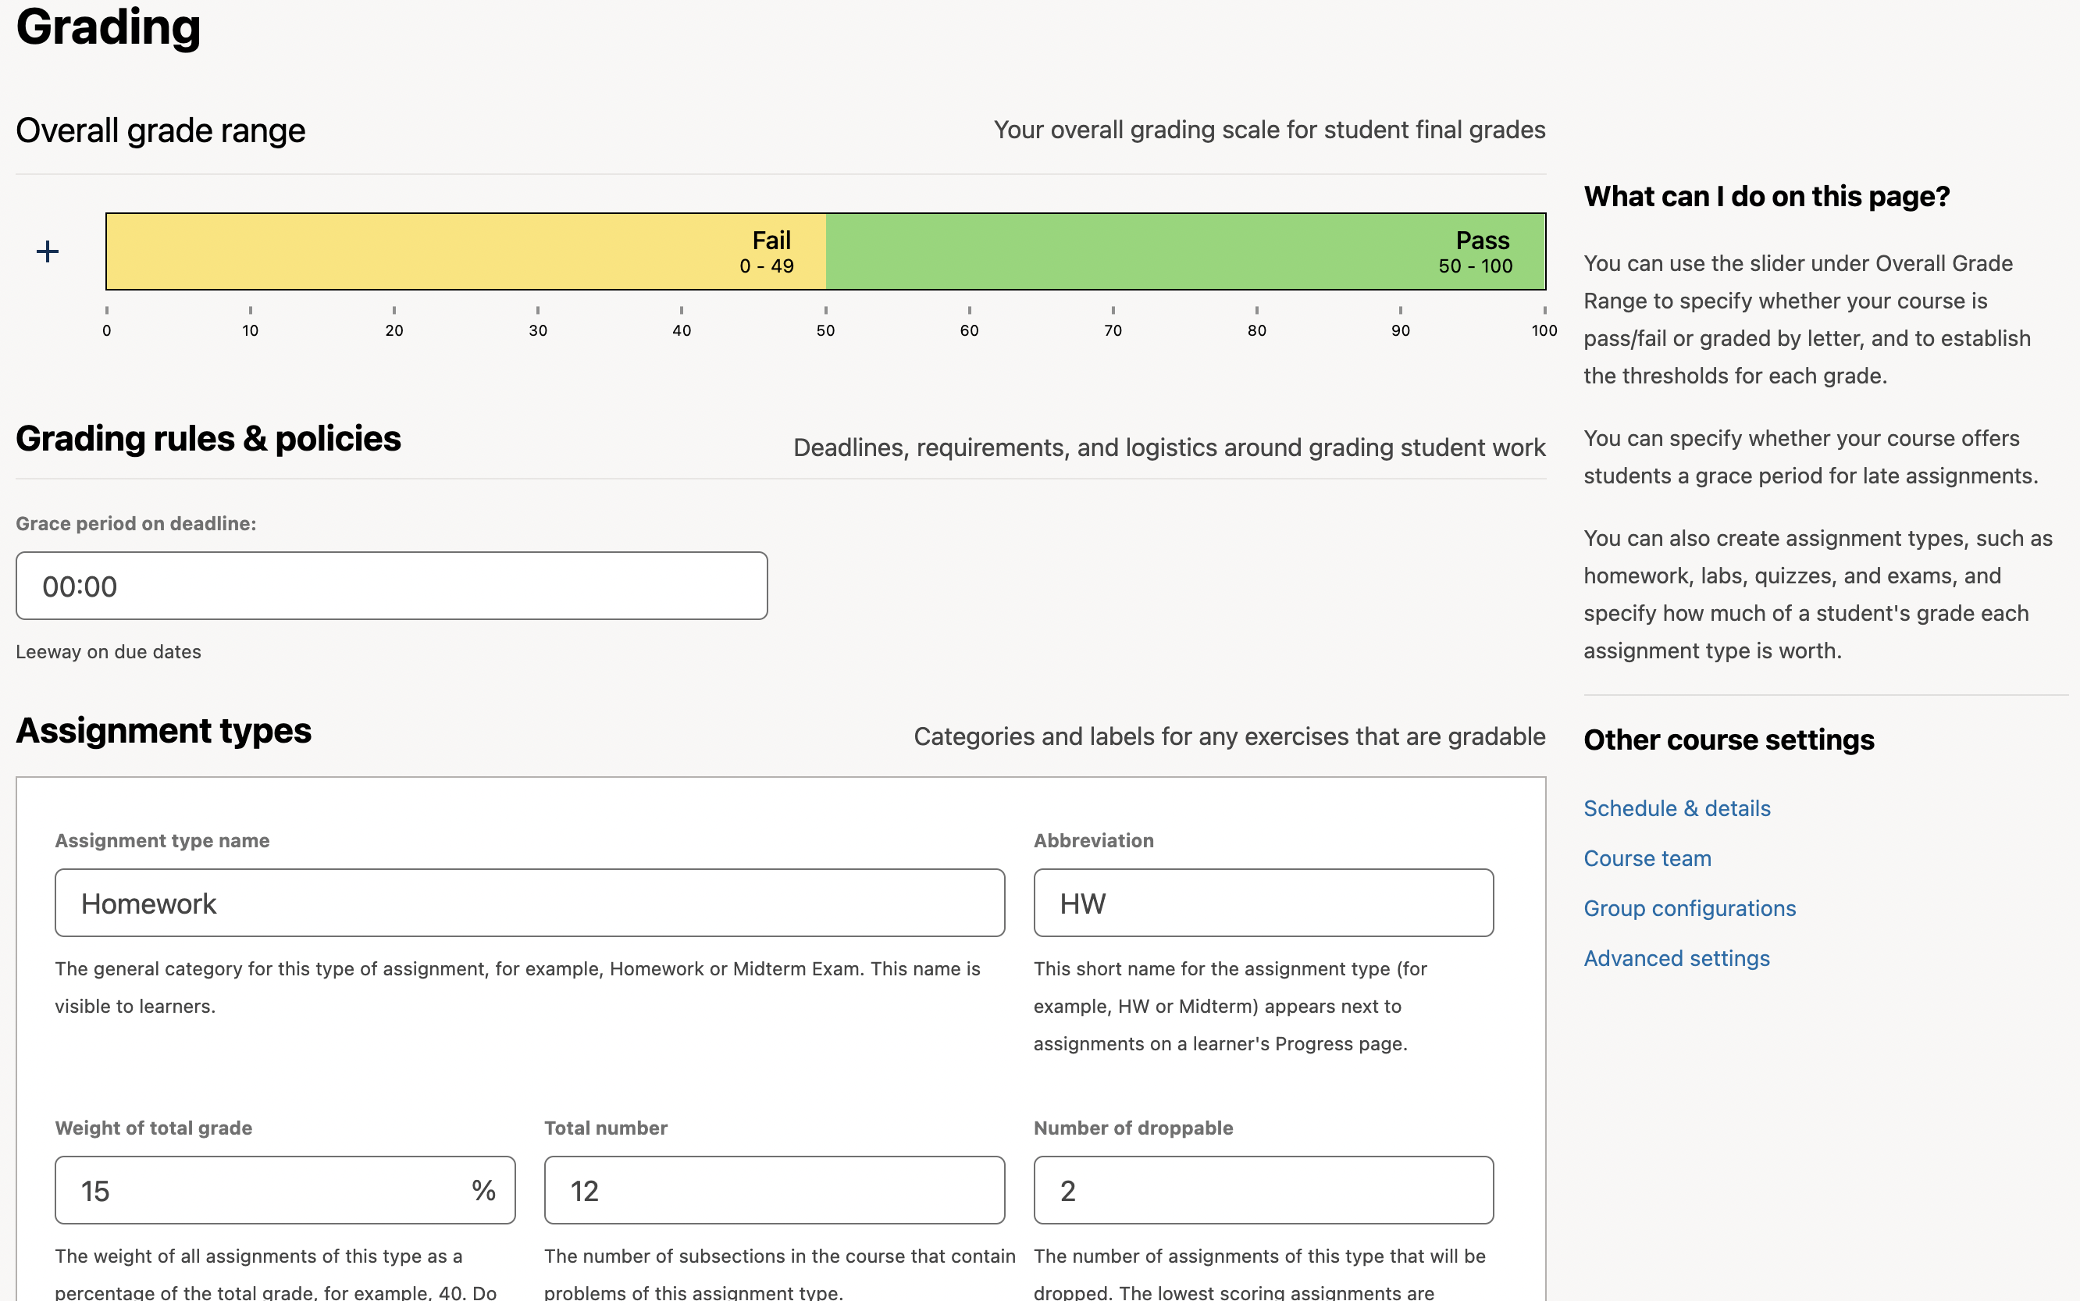Viewport: 2080px width, 1301px height.
Task: Click the Grace period on deadline field
Action: coord(391,586)
